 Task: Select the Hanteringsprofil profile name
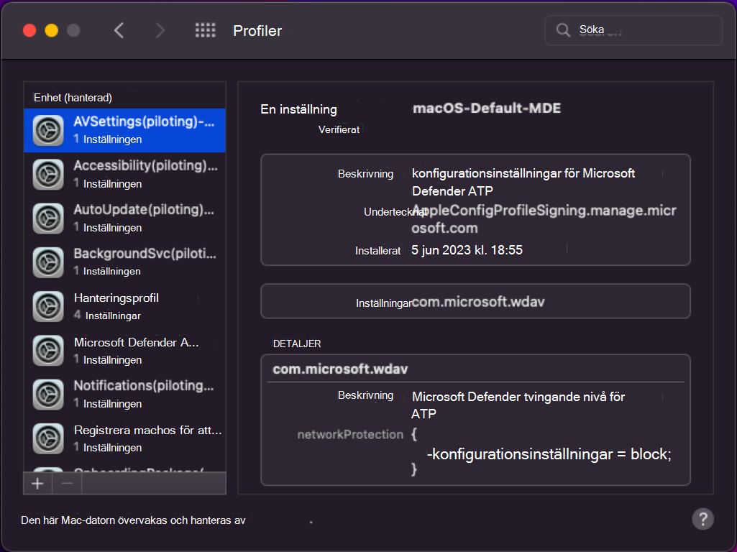(x=116, y=298)
